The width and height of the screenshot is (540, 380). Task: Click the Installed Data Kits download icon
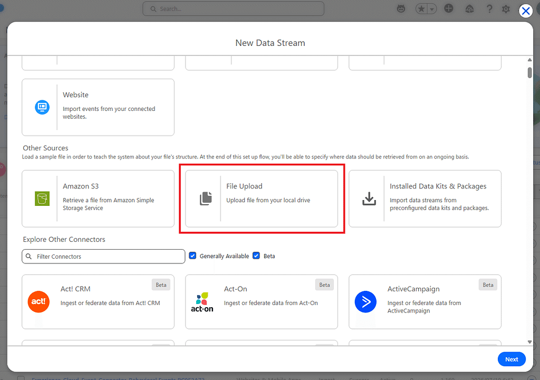pos(369,198)
